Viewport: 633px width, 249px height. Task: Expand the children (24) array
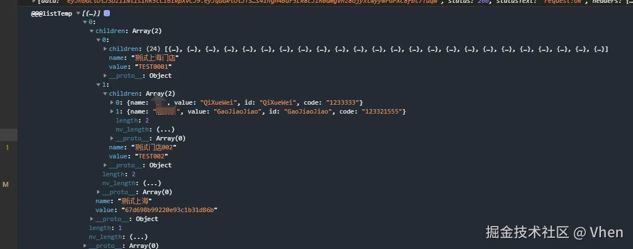pyautogui.click(x=105, y=49)
